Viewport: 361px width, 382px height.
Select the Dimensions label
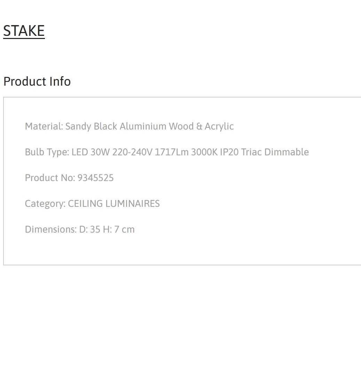click(x=51, y=229)
